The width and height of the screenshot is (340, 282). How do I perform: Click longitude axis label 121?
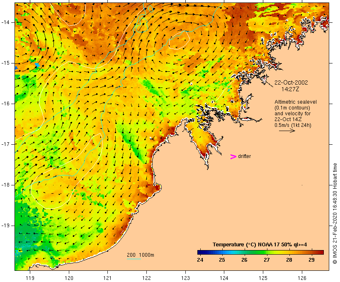[x=107, y=278]
